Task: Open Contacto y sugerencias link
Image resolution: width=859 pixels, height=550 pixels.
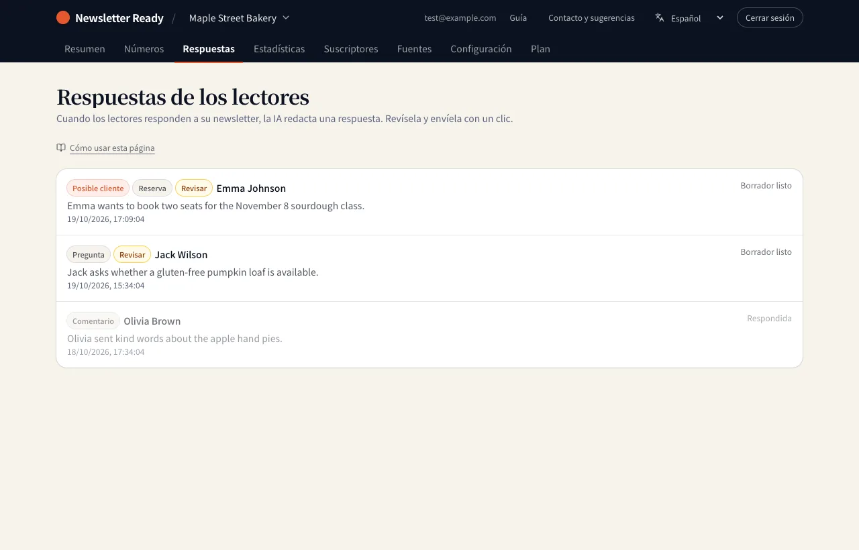Action: coord(591,17)
